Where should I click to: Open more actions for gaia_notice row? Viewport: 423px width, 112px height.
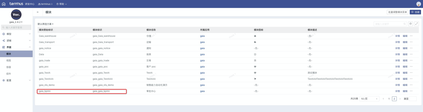pos(411,48)
